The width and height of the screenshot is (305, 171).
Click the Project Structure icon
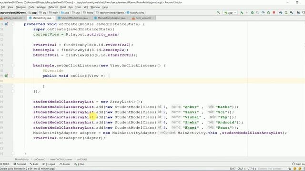click(298, 13)
